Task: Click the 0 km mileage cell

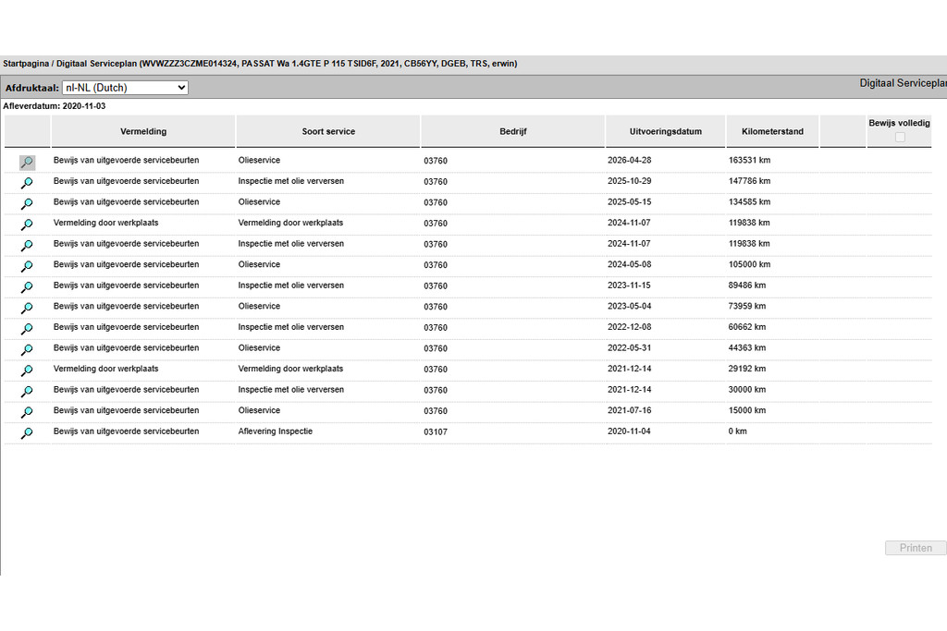Action: 737,431
